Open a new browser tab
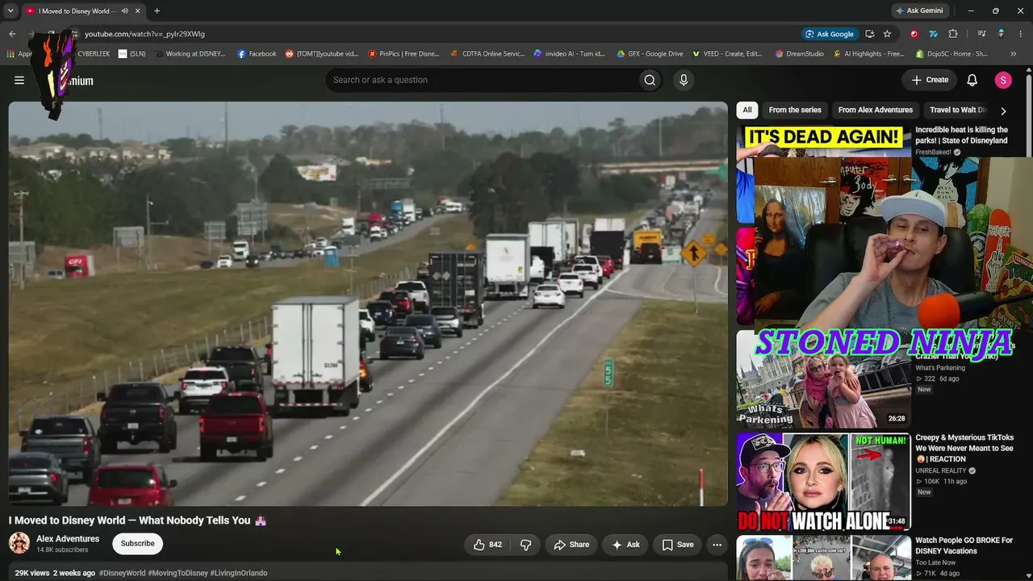 (x=157, y=11)
